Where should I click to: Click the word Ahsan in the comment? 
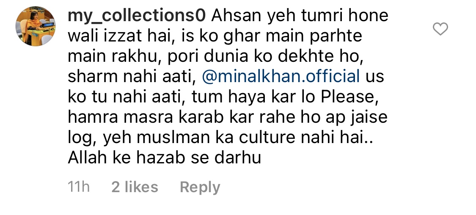pos(237,15)
